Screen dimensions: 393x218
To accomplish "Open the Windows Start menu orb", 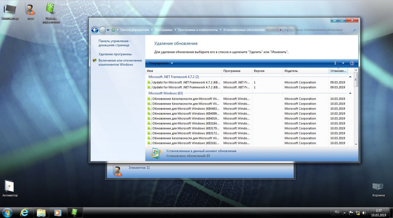I will pos(7,213).
